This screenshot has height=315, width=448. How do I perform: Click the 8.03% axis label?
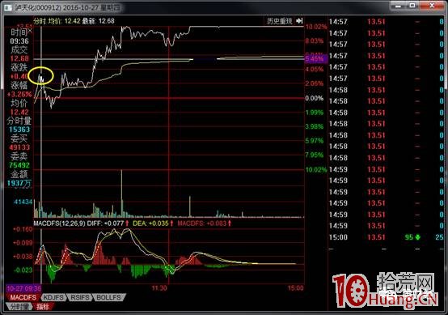click(315, 41)
